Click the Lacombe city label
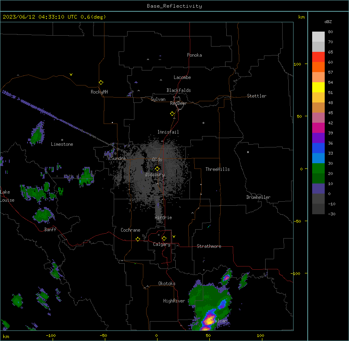This screenshot has width=349, height=341. (x=182, y=77)
